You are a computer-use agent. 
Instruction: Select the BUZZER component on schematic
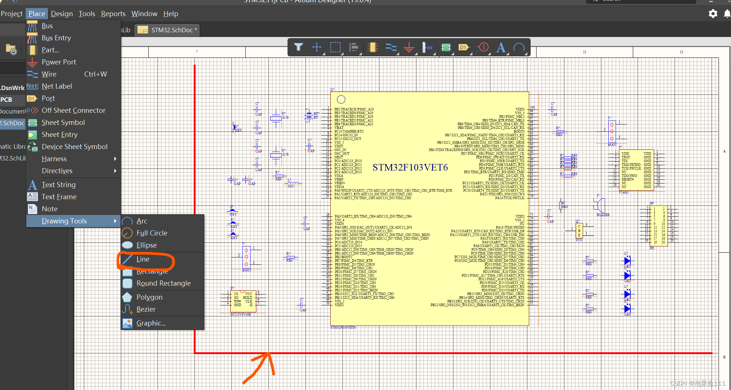pos(602,205)
